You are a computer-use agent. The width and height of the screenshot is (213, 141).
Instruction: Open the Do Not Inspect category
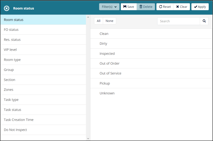click(43, 130)
